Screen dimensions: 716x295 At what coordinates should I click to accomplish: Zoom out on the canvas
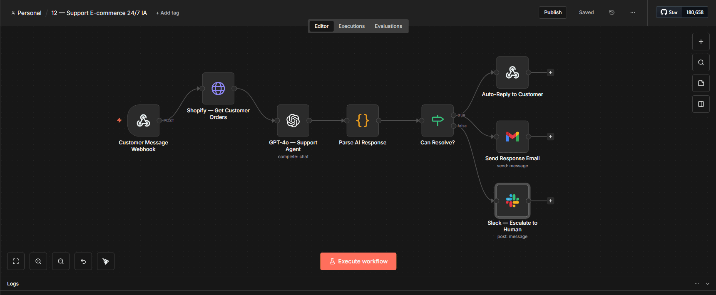click(x=61, y=261)
